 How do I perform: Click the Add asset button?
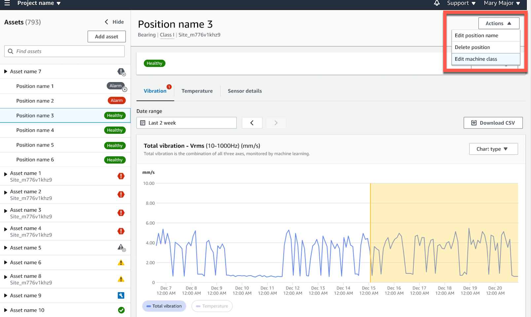106,36
